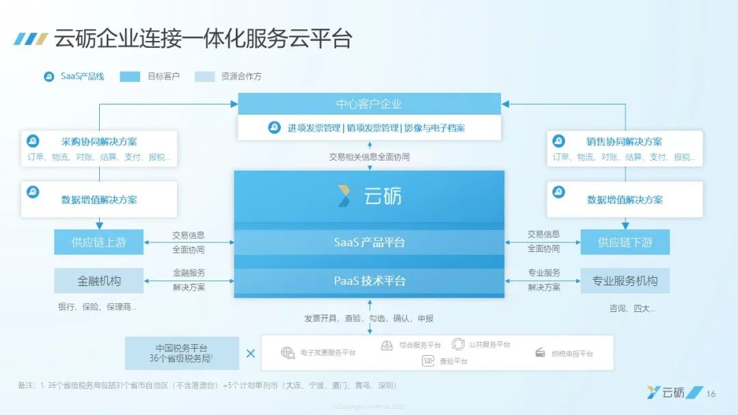Click the icon in the 销售协同解决方案 card
Screen dimensions: 738x415
[x=558, y=141]
